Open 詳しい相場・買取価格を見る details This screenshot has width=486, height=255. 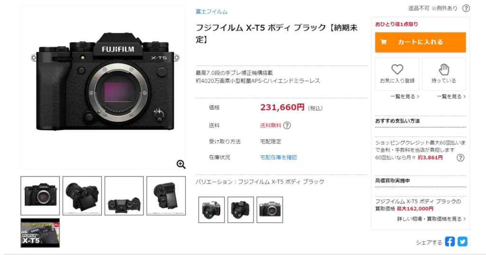431,219
